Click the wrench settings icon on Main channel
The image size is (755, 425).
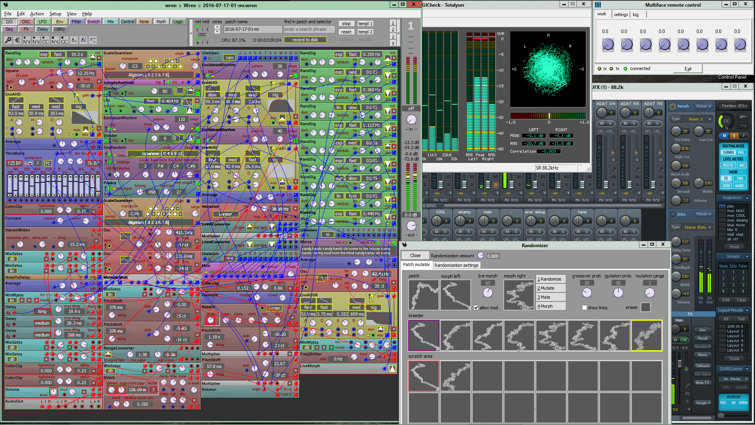pyautogui.click(x=687, y=385)
